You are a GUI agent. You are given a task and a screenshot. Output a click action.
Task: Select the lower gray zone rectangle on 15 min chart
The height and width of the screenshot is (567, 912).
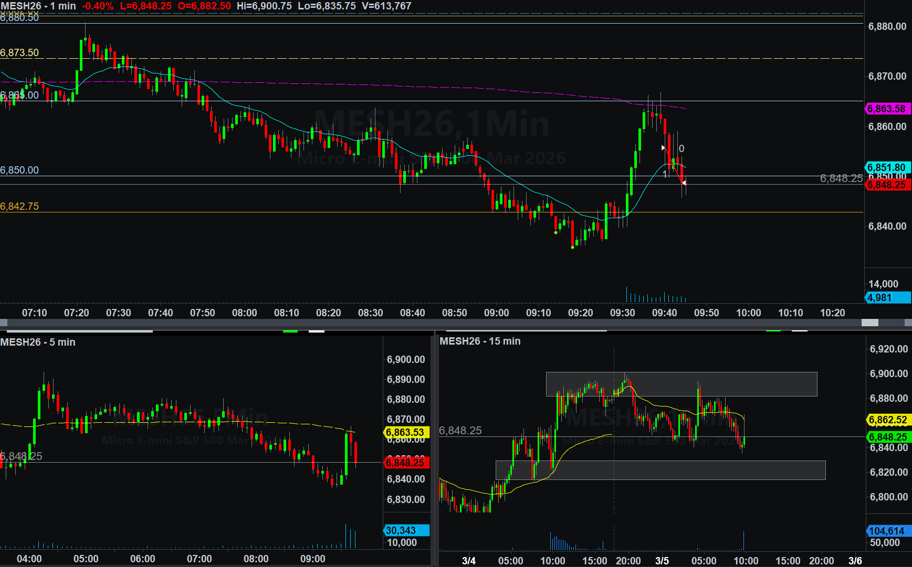[x=660, y=470]
